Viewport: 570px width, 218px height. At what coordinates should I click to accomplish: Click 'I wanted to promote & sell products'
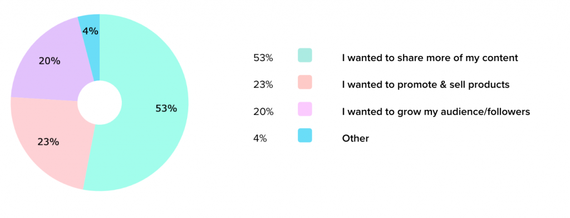pyautogui.click(x=425, y=85)
